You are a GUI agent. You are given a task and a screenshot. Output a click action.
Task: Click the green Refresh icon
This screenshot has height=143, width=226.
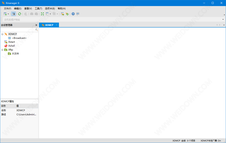click(x=19, y=14)
